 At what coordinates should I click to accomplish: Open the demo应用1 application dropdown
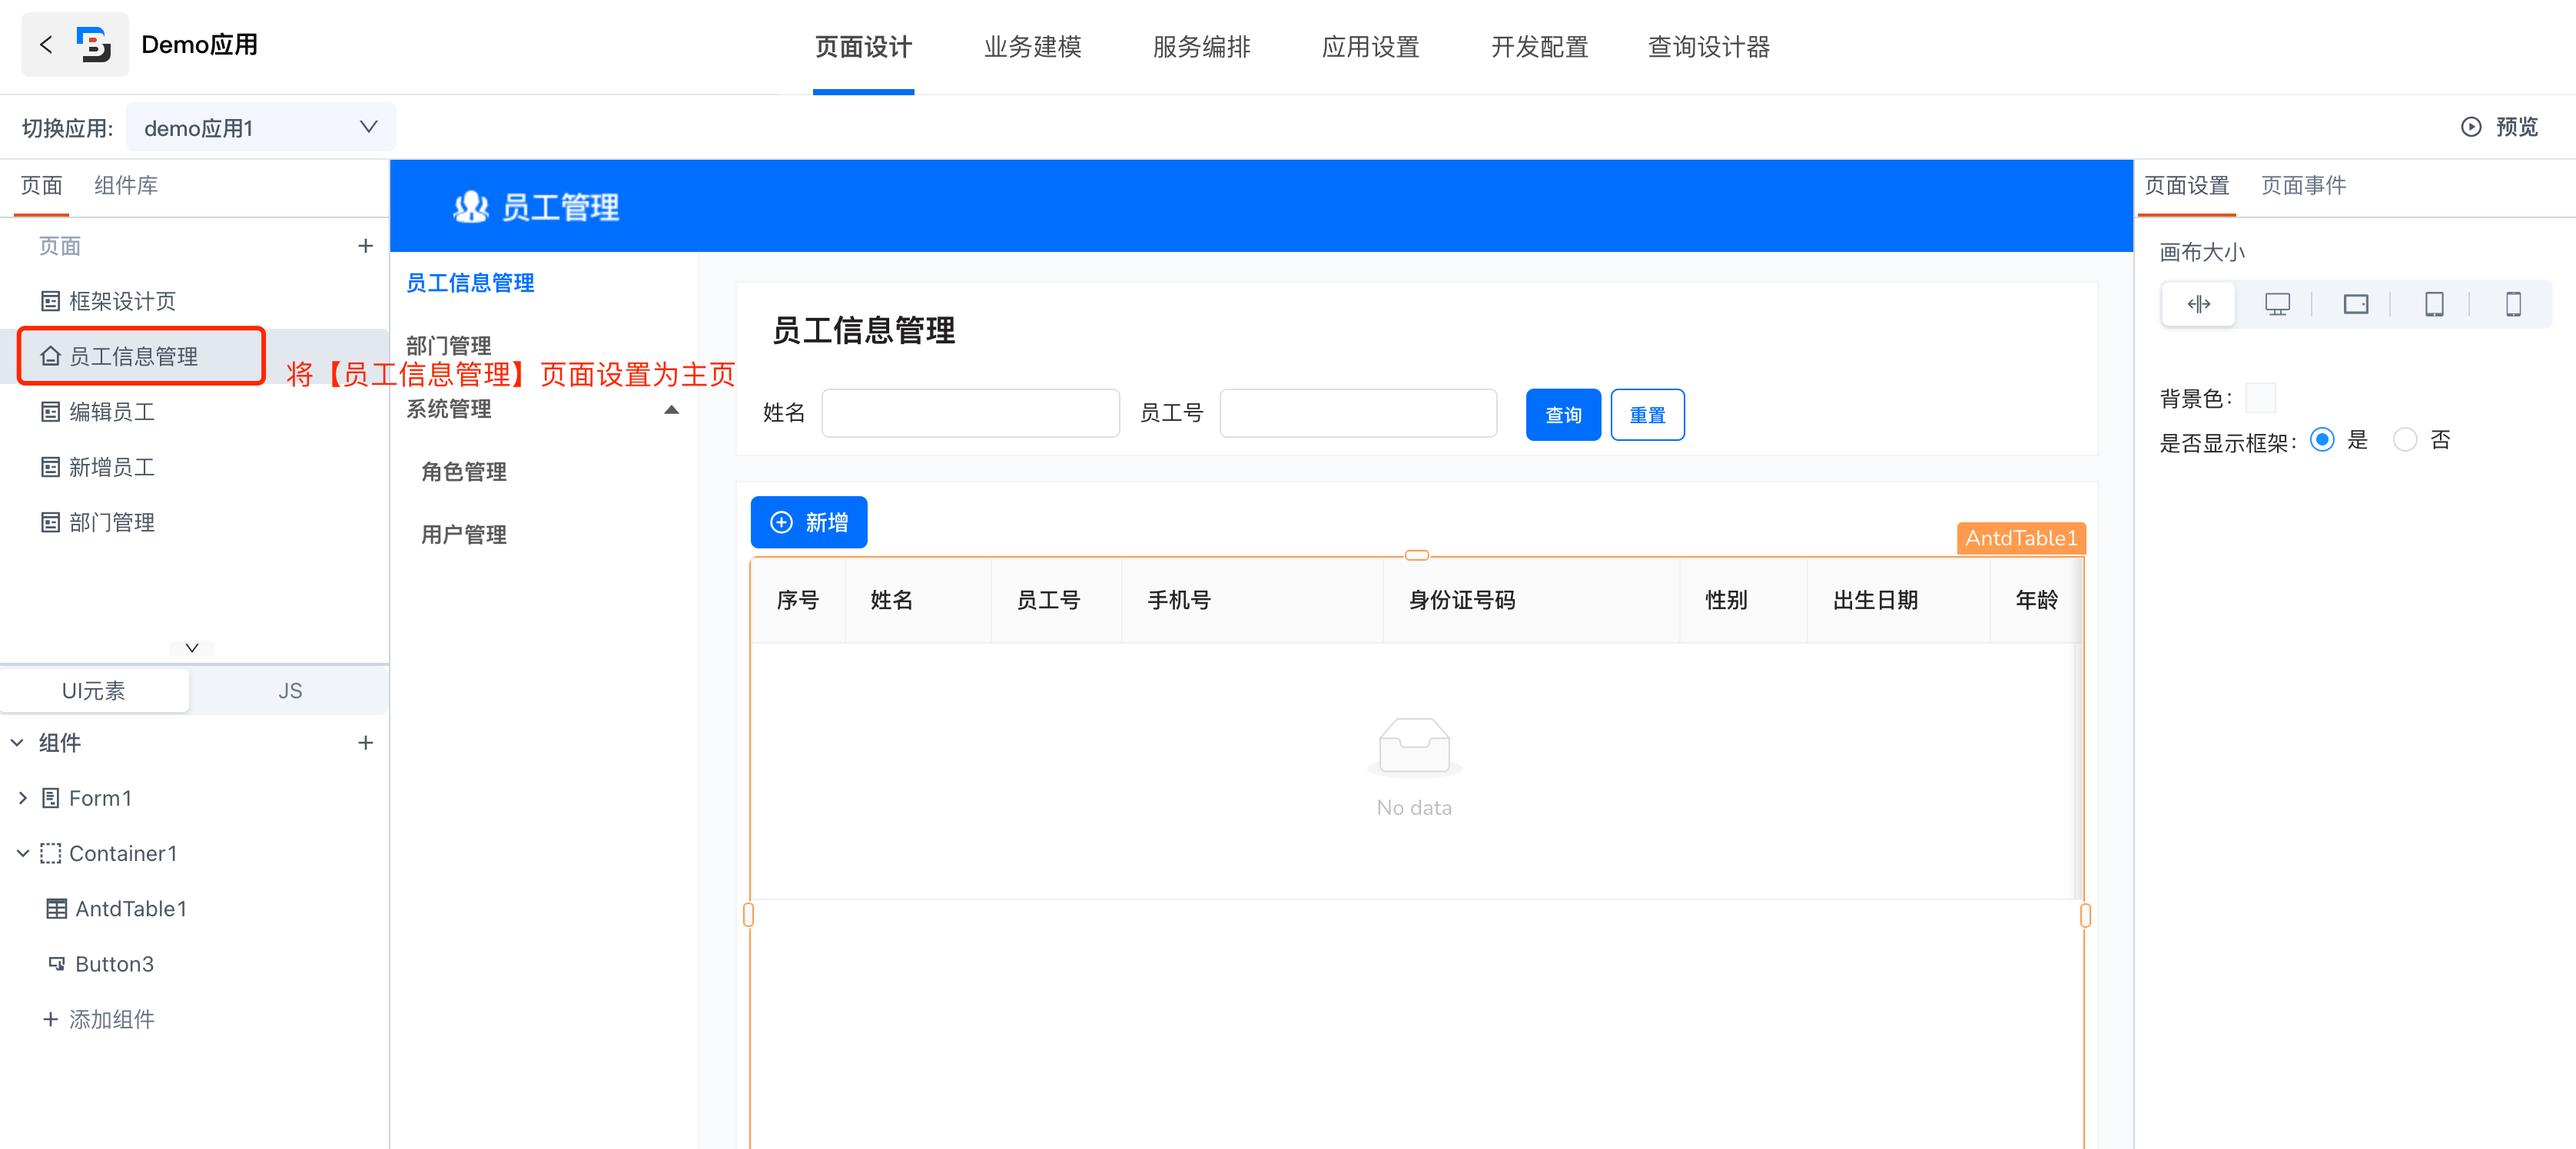[260, 128]
